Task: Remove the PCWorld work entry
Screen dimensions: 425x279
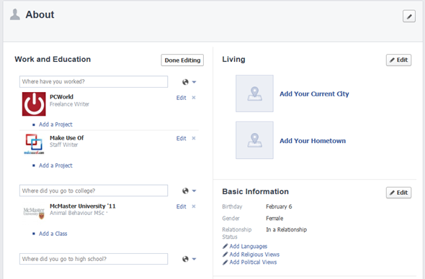Action: coord(194,97)
